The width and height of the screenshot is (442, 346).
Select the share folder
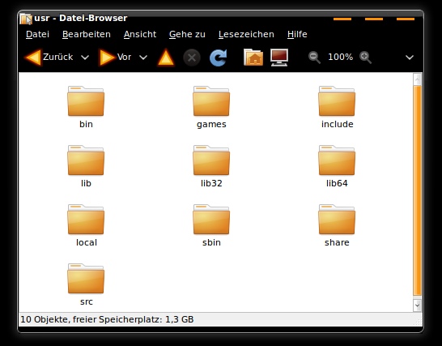337,226
